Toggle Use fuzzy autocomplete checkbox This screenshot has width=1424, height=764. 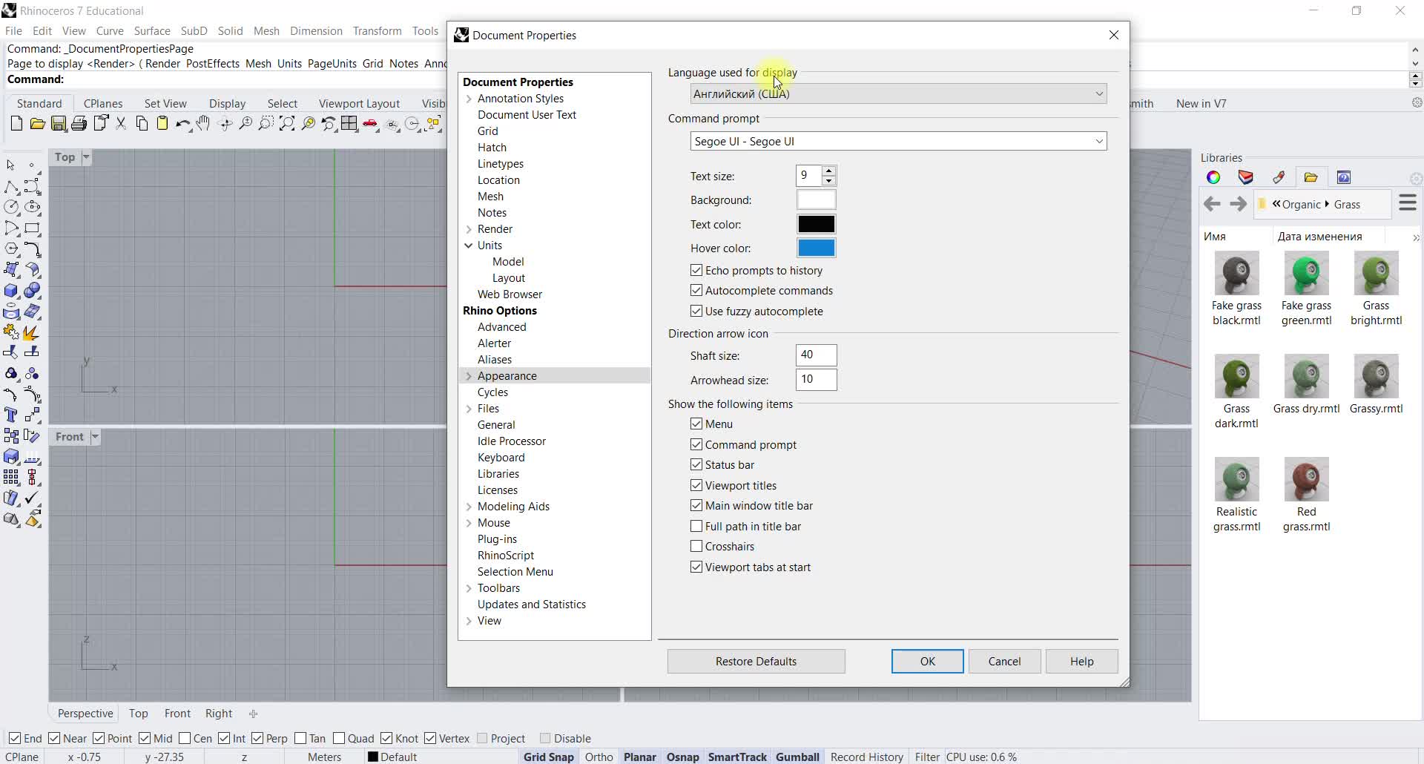(696, 311)
